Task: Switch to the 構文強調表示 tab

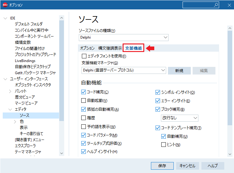Action: point(110,48)
